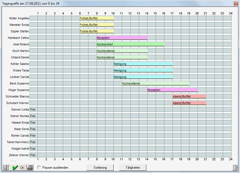Open the Sortierung dialog
The height and width of the screenshot is (173, 240).
(100, 167)
